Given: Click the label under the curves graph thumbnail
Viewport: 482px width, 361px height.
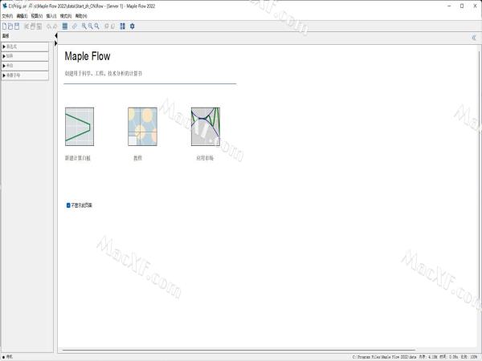Looking at the screenshot, I should click(205, 158).
